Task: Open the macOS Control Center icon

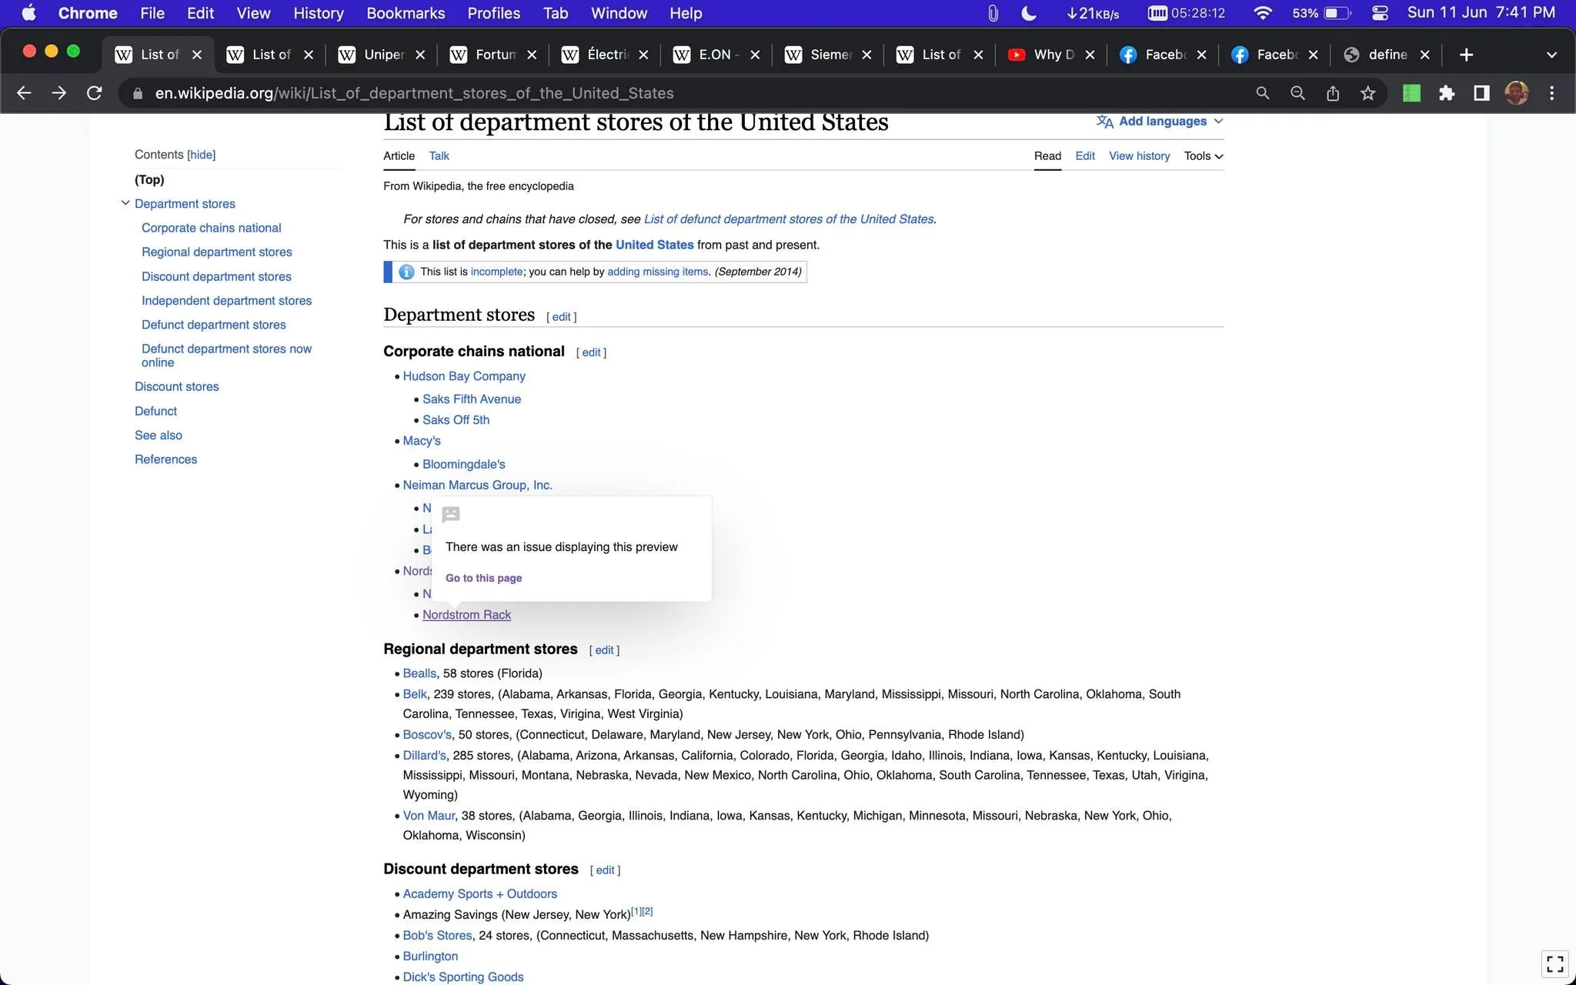Action: (1380, 13)
